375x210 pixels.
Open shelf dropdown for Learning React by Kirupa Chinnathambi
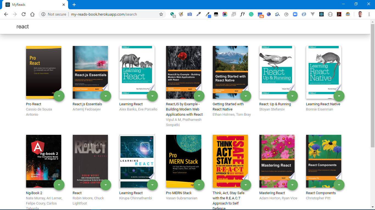[x=152, y=185]
